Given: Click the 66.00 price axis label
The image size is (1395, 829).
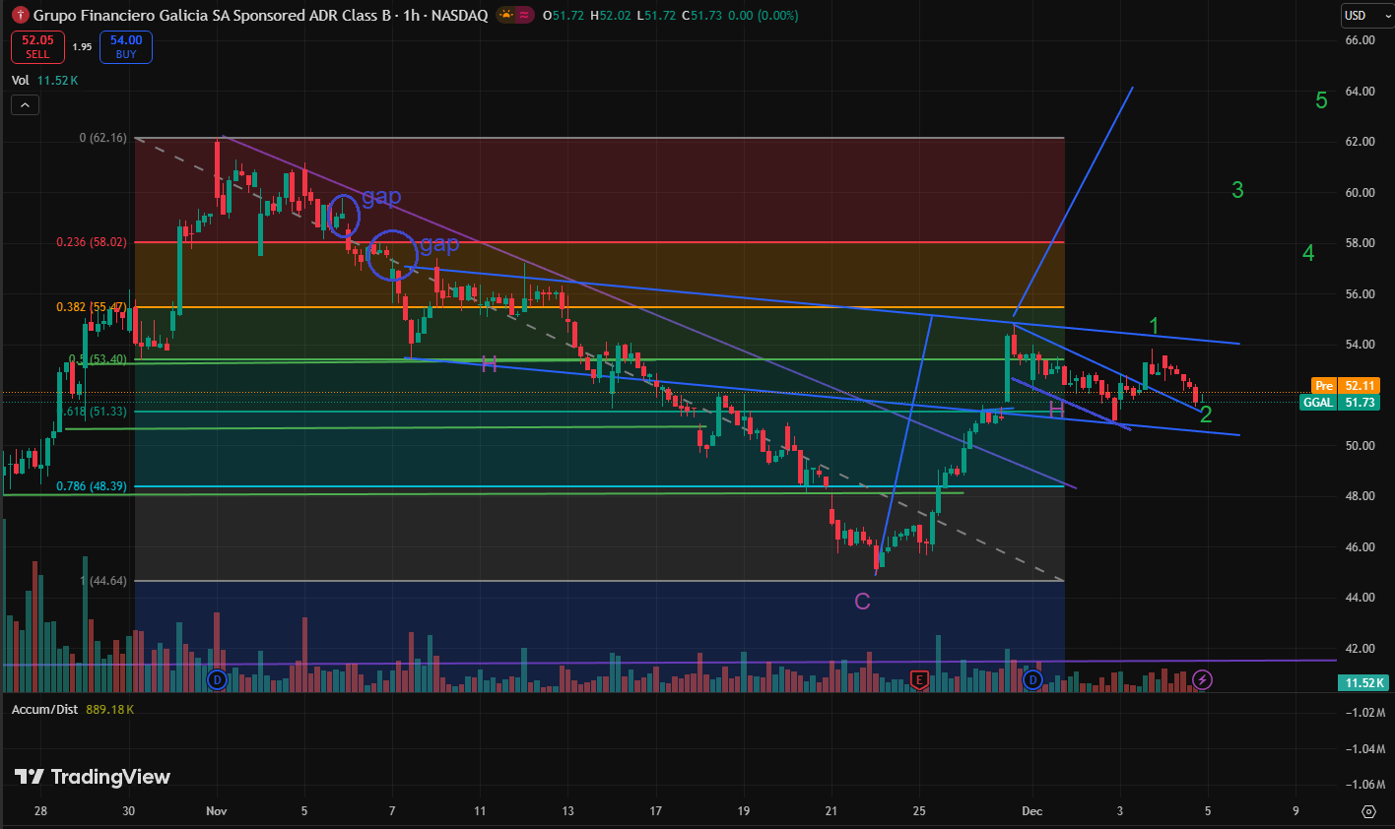Looking at the screenshot, I should 1360,40.
